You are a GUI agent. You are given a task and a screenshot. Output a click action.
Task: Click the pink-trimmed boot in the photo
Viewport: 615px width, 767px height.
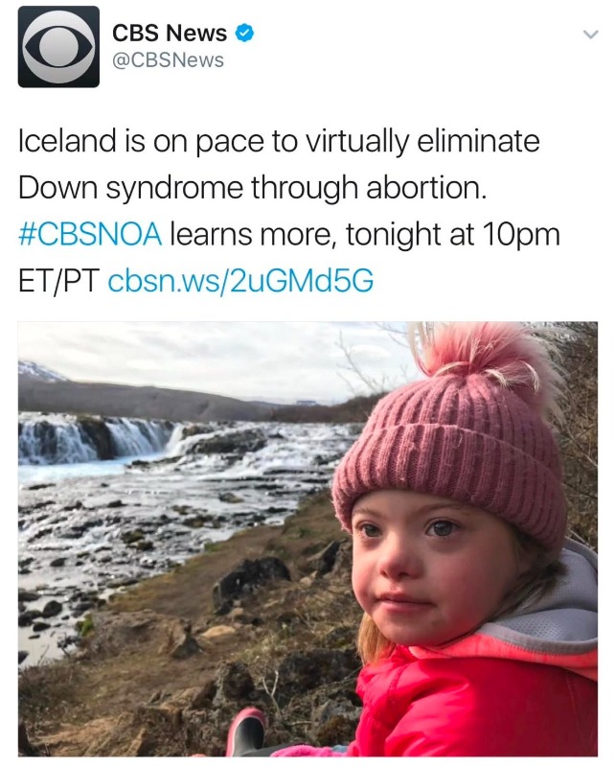(x=246, y=733)
